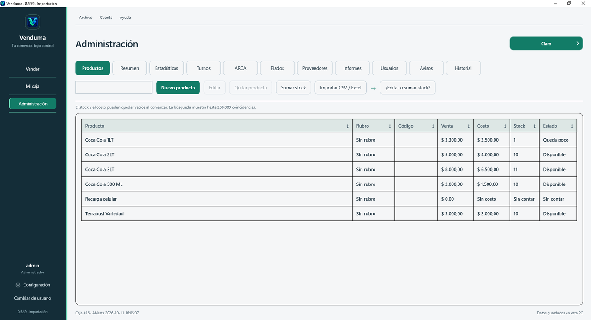591x320 pixels.
Task: Click Cambiar de usuario
Action: pos(33,298)
